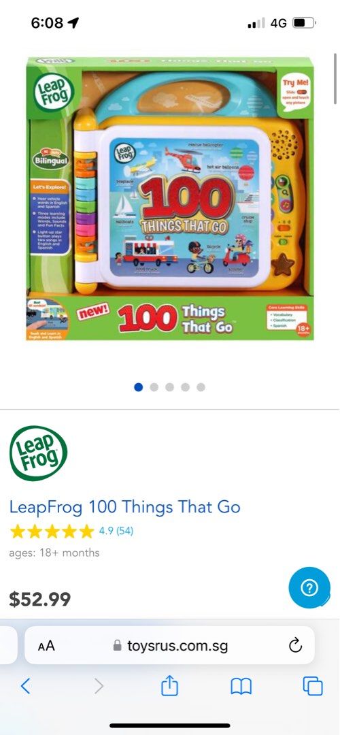340x735 pixels.
Task: Show all open tabs icon
Action: tap(313, 686)
